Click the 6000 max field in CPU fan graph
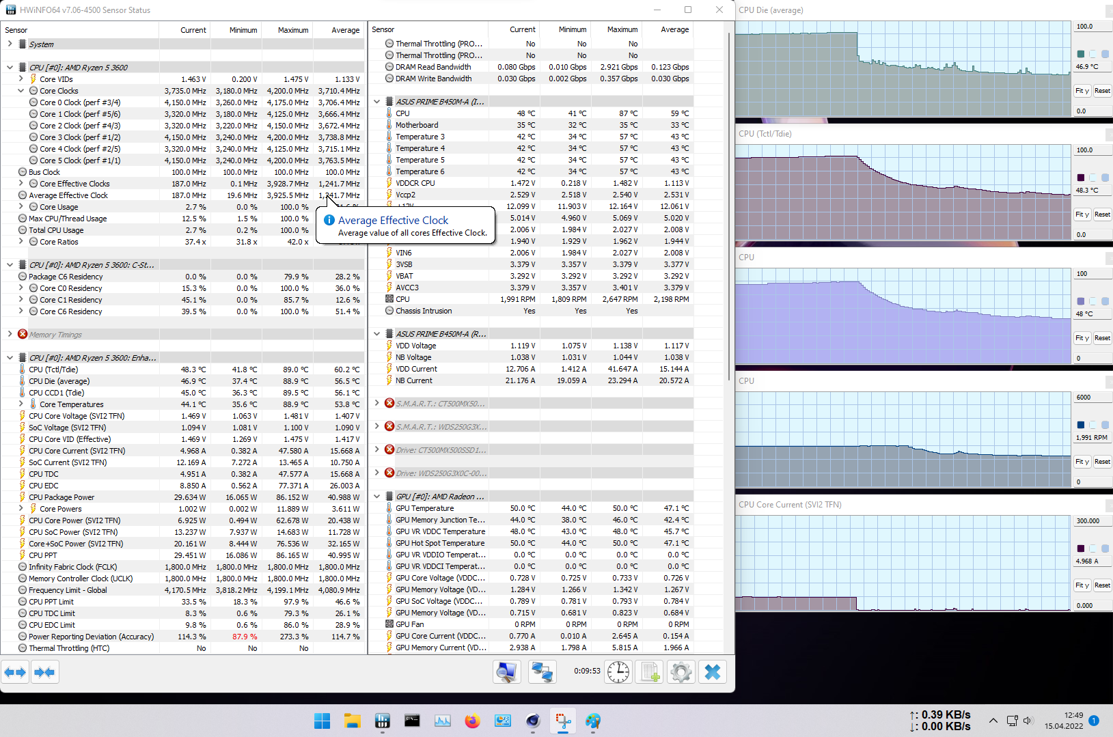This screenshot has height=737, width=1113. coord(1093,398)
